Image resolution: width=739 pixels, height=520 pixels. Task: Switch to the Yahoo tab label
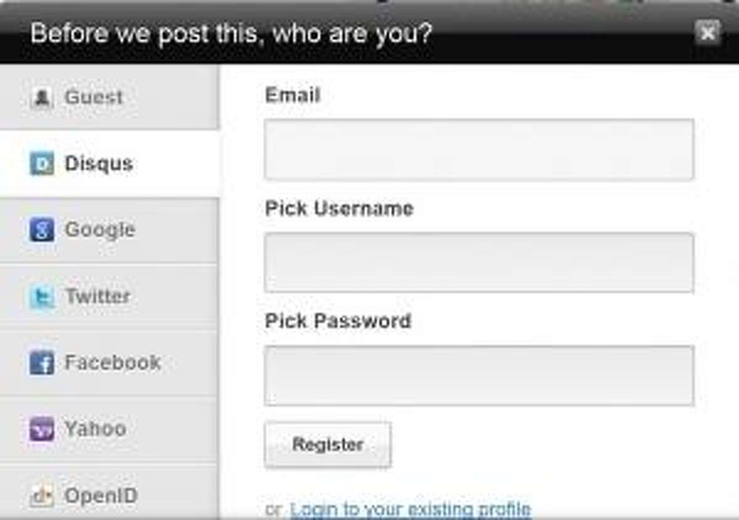(95, 429)
